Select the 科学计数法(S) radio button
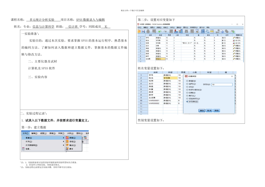This screenshot has height=187, width=265. click(x=187, y=90)
